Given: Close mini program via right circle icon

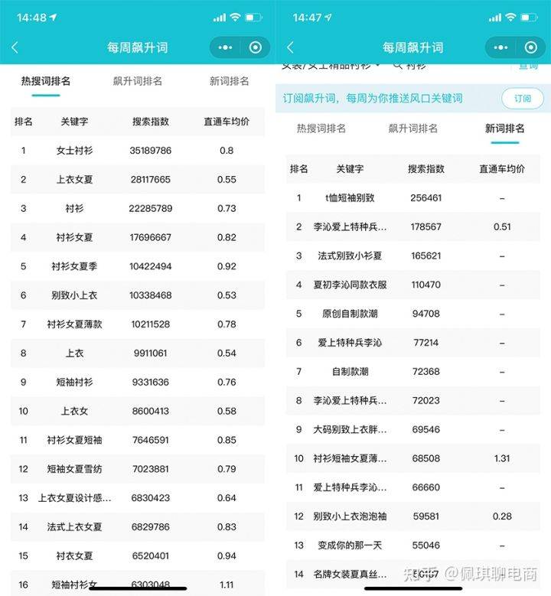Looking at the screenshot, I should tap(531, 47).
